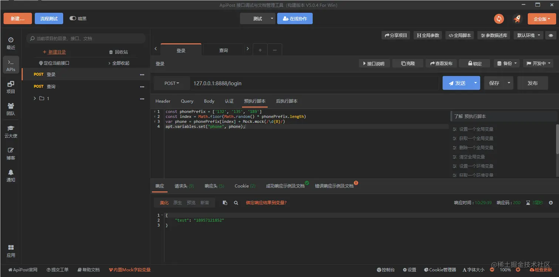Screen dimensions: 559x277
Task: Open 项目 projects in left sidebar
Action: [x=11, y=87]
